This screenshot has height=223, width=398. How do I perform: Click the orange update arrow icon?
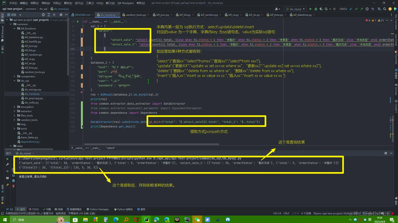pyautogui.click(x=390, y=9)
